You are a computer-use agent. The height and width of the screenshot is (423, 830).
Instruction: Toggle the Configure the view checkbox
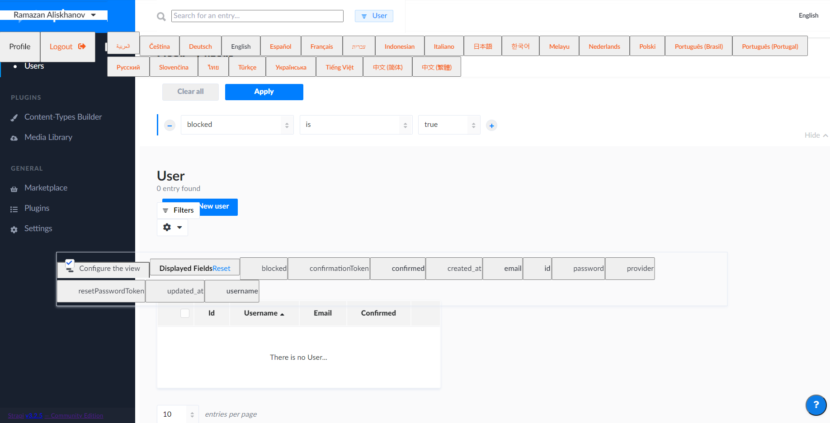pos(70,263)
